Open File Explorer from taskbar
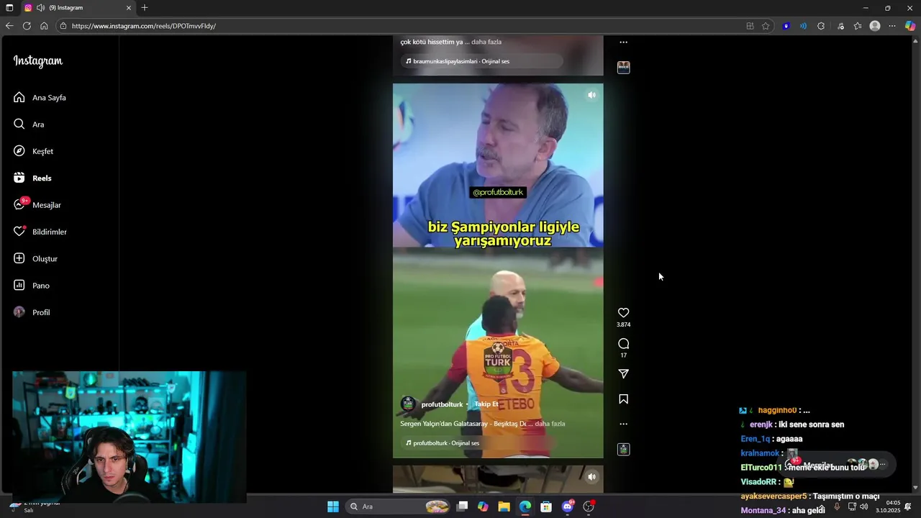 pyautogui.click(x=504, y=506)
